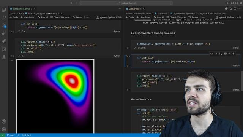
Task: Go forward with title bar arrow
Action: [77, 3]
